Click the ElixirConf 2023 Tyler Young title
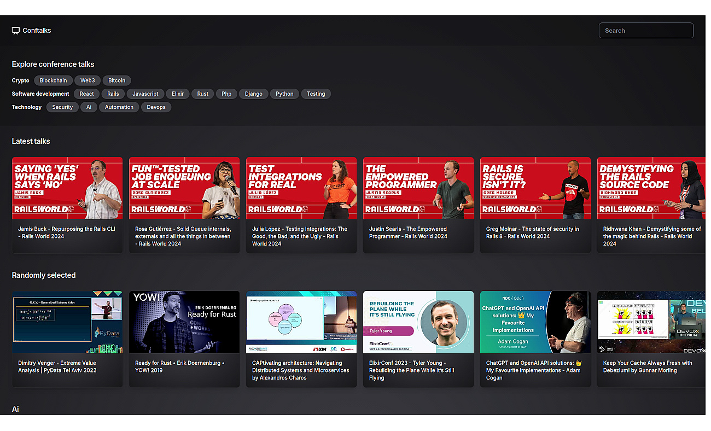The image size is (711, 431). tap(412, 370)
